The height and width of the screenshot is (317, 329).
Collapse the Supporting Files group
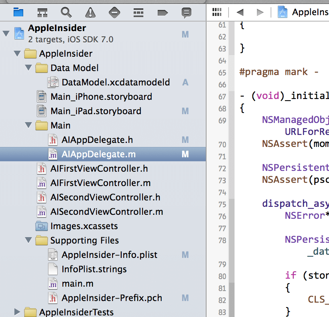[28, 240]
